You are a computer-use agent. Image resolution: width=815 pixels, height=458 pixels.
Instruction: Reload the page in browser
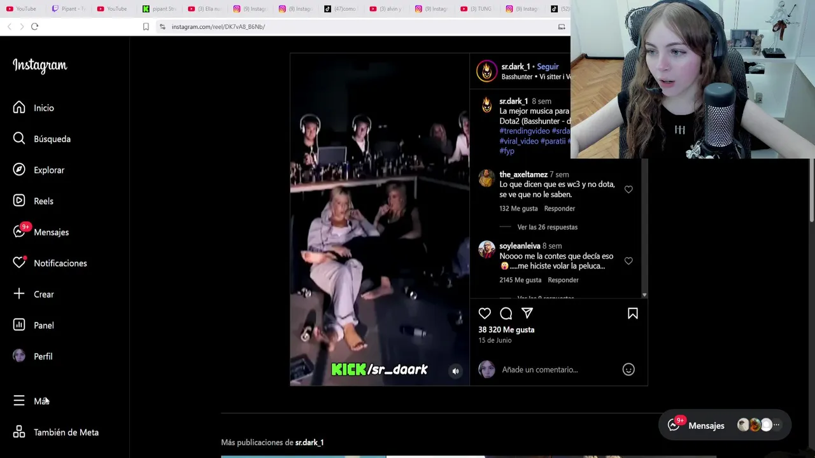[34, 27]
